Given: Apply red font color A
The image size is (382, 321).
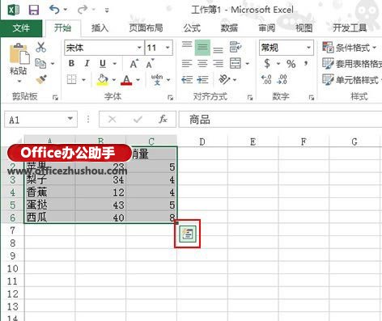Looking at the screenshot, I should click(x=126, y=80).
